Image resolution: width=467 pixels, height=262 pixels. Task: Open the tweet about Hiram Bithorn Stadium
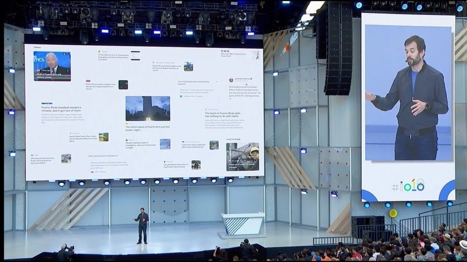(245, 92)
